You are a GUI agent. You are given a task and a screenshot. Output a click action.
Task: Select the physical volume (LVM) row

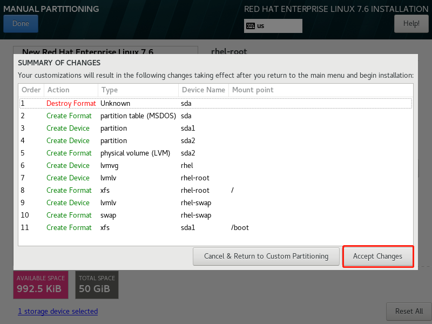coord(215,153)
